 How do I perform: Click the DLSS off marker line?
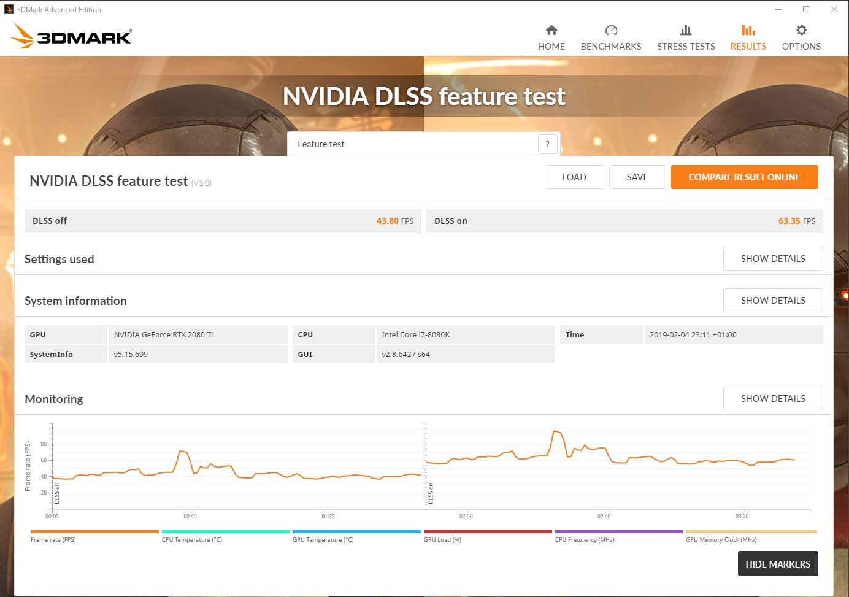click(x=52, y=466)
